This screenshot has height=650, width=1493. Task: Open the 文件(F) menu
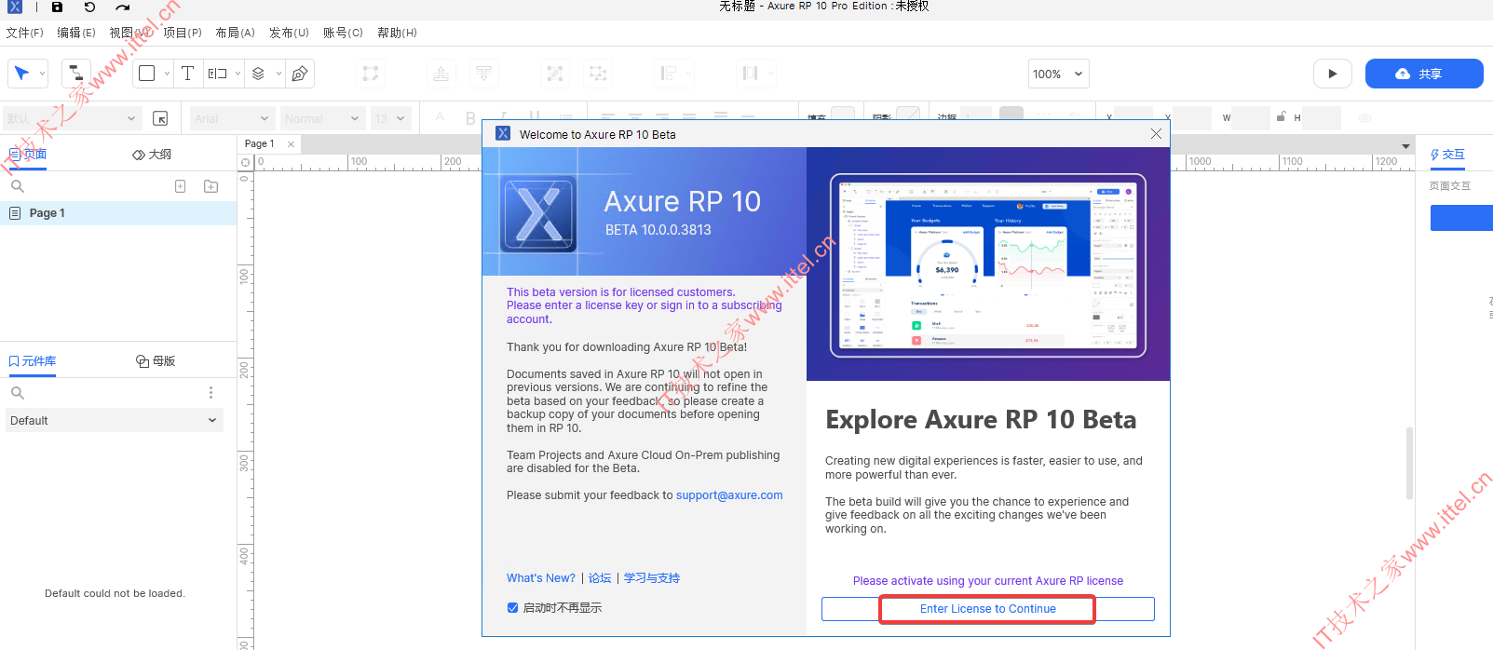25,33
